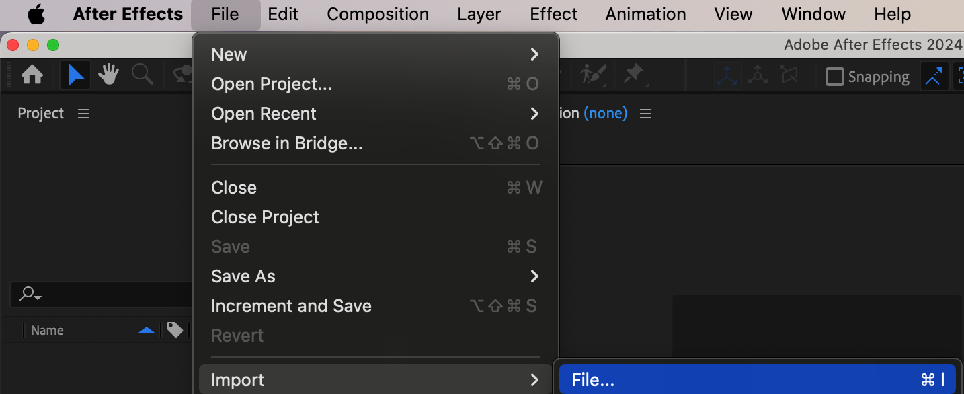Open the Project panel hamburger menu
The height and width of the screenshot is (394, 964).
tap(83, 114)
